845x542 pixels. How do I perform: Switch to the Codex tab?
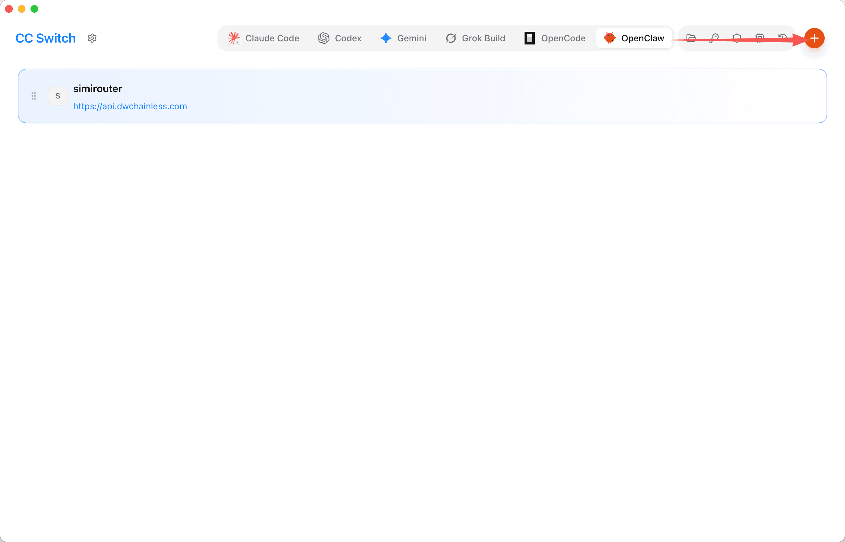[x=340, y=38]
